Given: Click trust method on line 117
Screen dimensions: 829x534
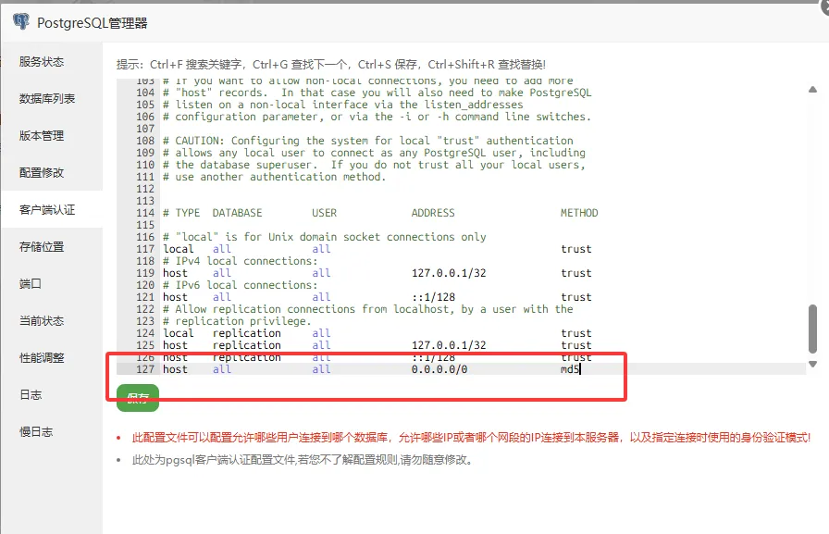Looking at the screenshot, I should pyautogui.click(x=576, y=249).
